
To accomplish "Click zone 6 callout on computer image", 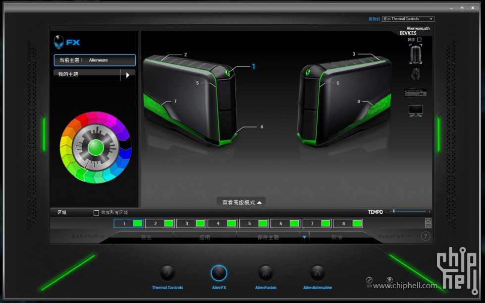I will click(338, 83).
